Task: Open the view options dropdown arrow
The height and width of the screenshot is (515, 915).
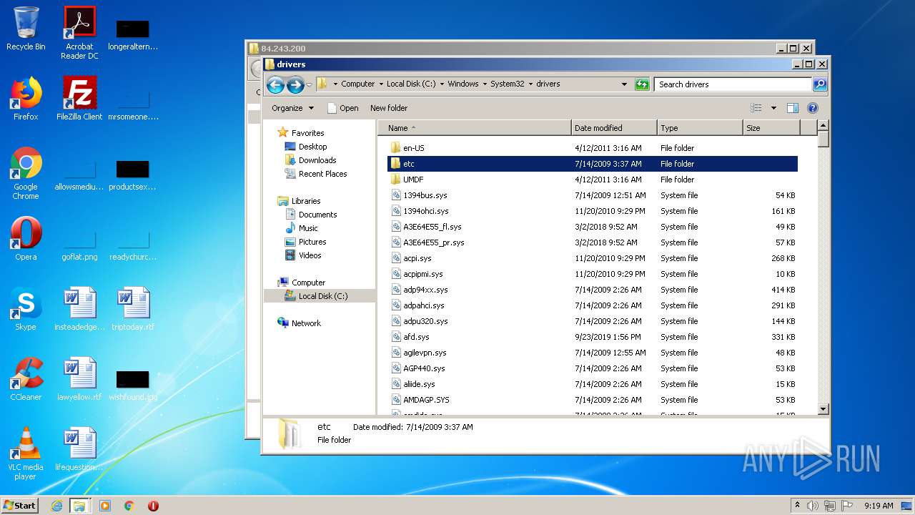Action: (773, 108)
